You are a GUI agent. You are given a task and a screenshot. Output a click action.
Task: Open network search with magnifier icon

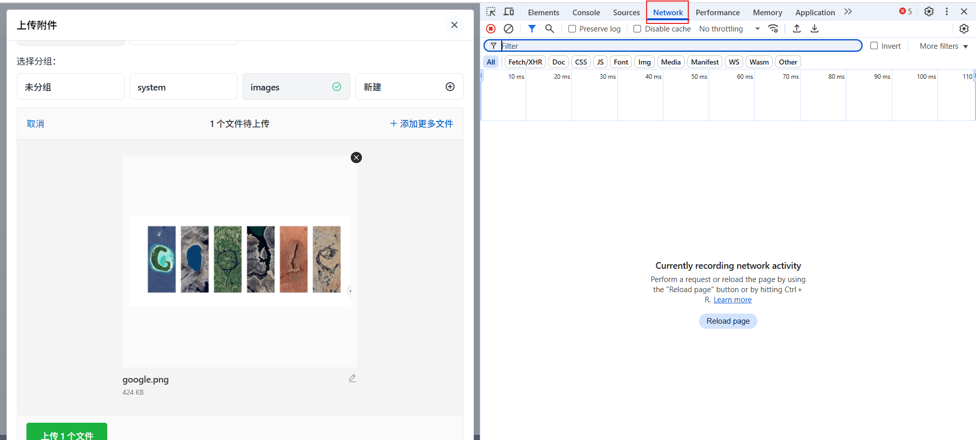[550, 28]
